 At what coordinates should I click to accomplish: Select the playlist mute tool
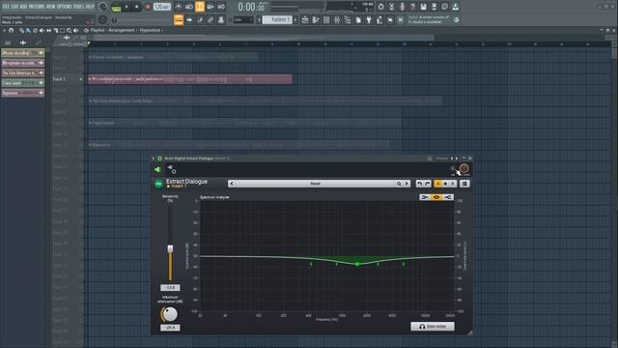coord(42,30)
